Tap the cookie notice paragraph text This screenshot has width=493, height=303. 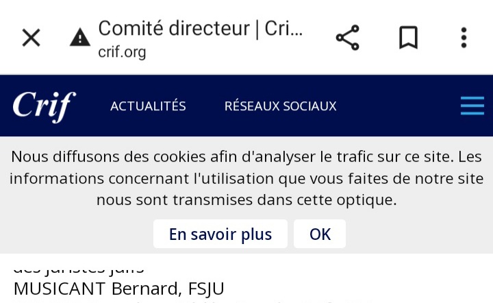pyautogui.click(x=246, y=178)
